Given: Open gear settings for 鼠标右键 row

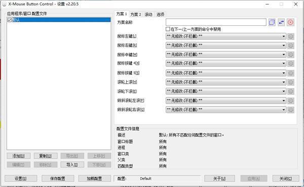Looking at the screenshot, I should [291, 46].
